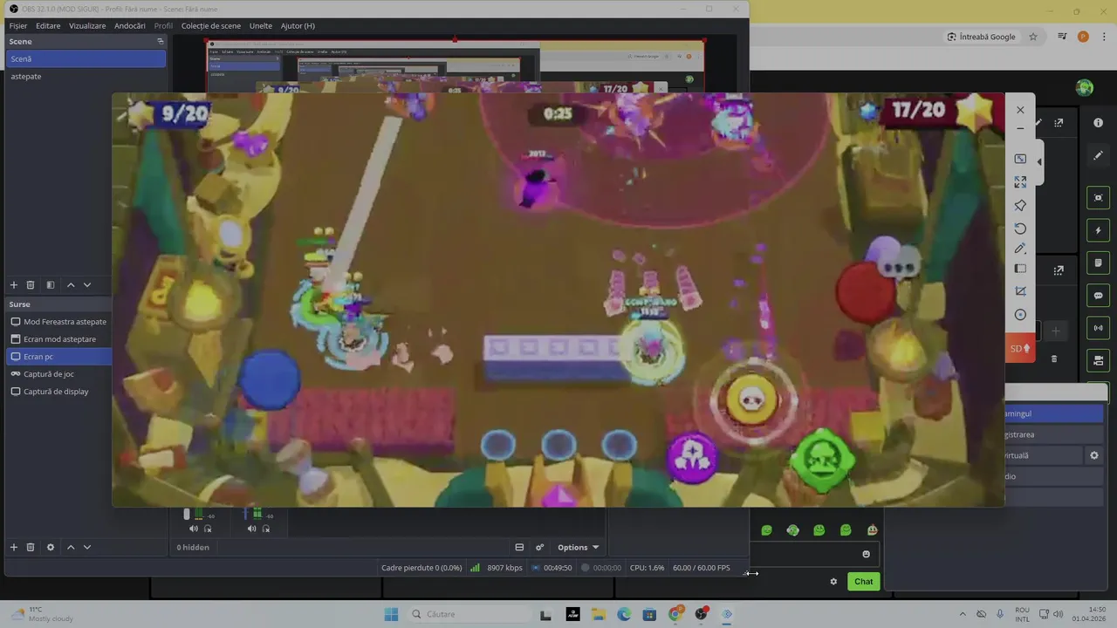1117x628 pixels.
Task: Mute first audio mixer channel speaker
Action: [194, 529]
